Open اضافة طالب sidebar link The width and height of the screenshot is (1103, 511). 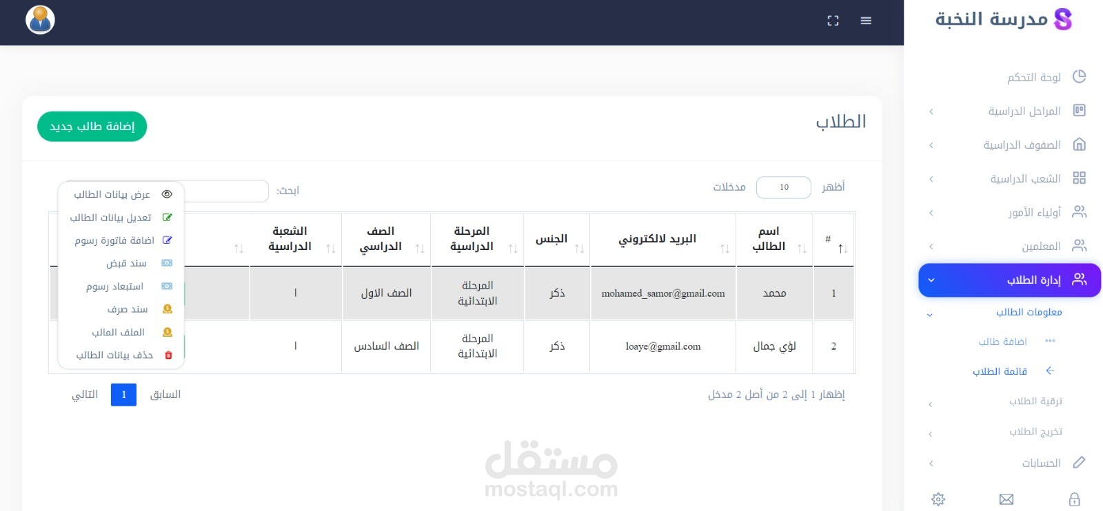[1002, 342]
